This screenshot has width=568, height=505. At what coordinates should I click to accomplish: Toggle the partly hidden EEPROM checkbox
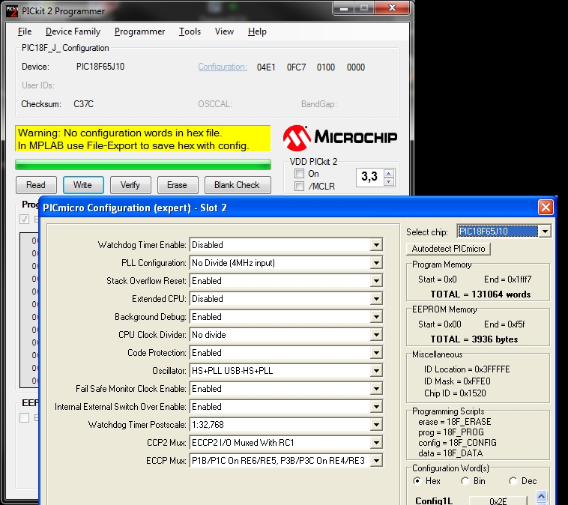click(25, 417)
